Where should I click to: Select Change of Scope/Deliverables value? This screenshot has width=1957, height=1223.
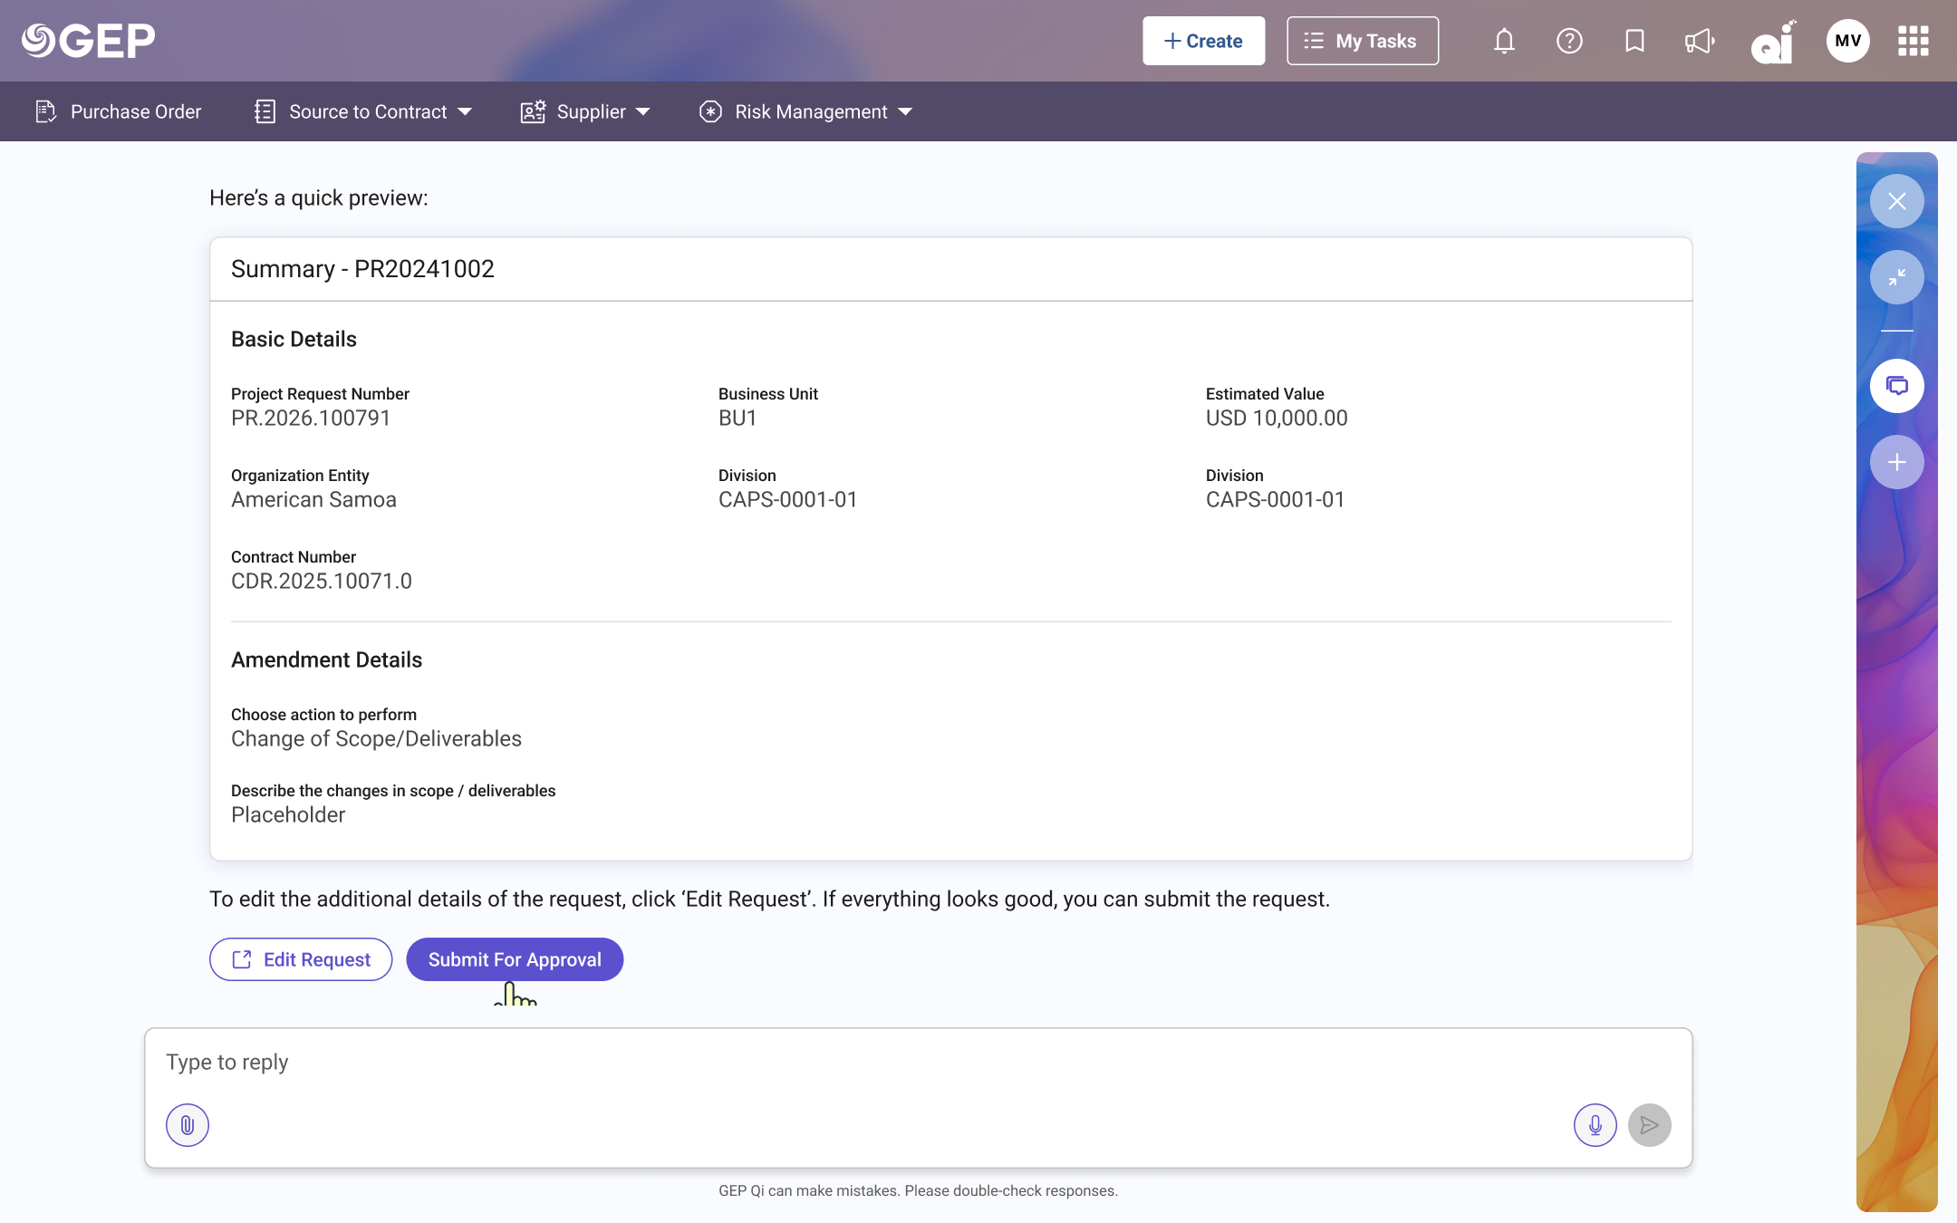pyautogui.click(x=376, y=739)
